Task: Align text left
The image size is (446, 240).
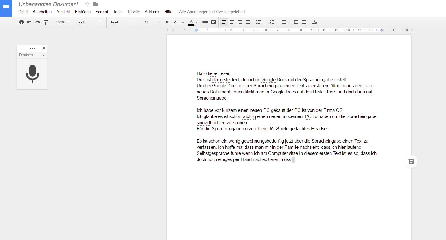Action: tap(224, 22)
